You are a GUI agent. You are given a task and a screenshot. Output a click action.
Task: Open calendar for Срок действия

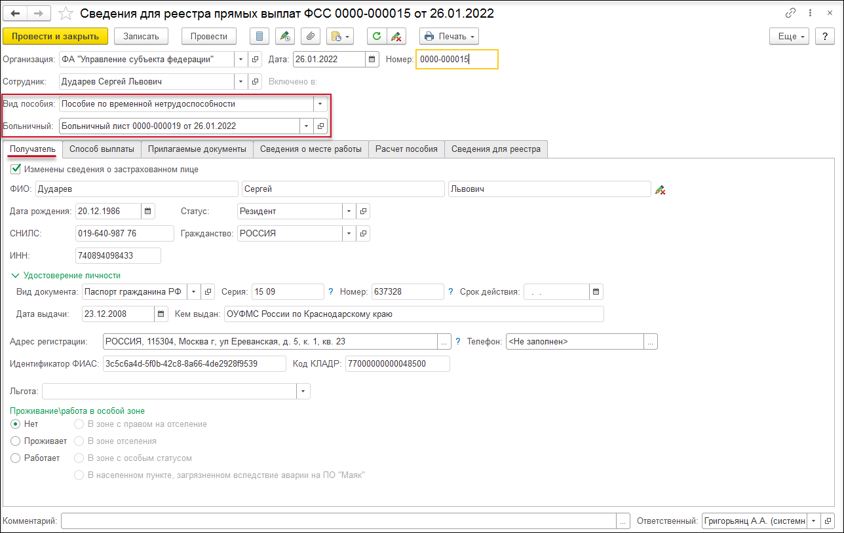point(596,291)
